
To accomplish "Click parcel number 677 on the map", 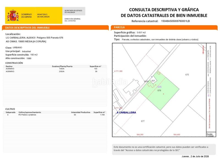I will 143,121.
